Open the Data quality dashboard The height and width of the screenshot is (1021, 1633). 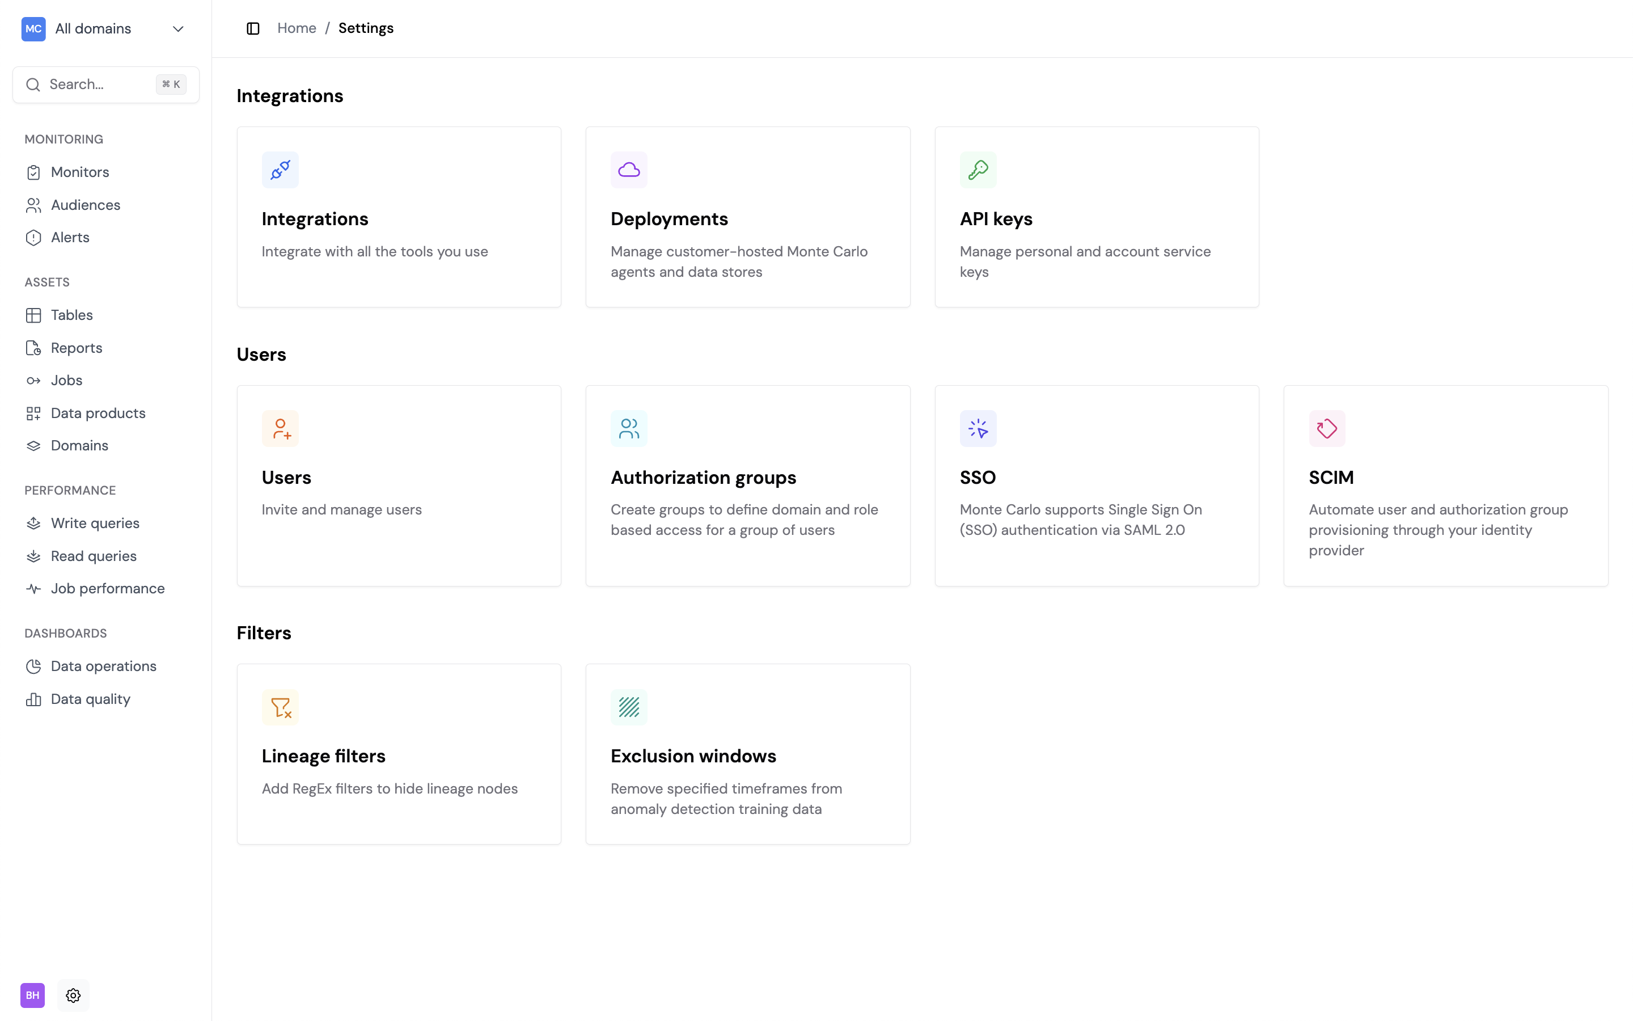(90, 699)
